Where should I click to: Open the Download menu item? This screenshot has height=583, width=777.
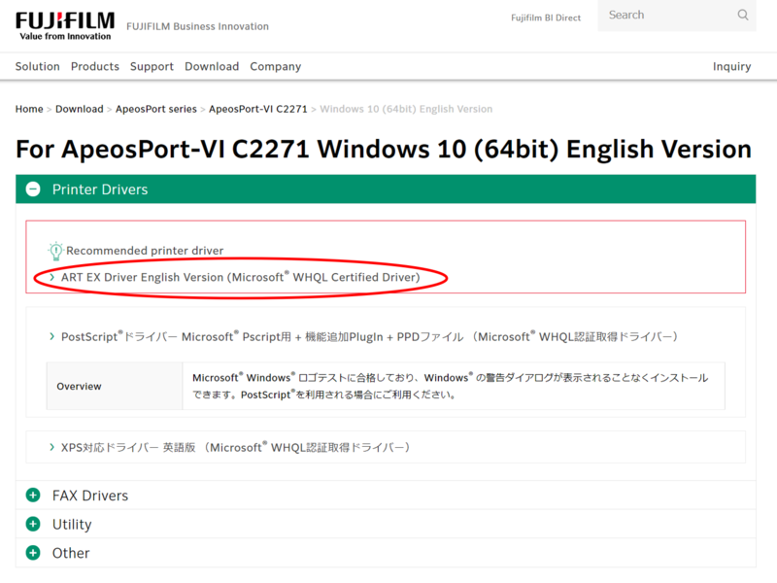(212, 67)
